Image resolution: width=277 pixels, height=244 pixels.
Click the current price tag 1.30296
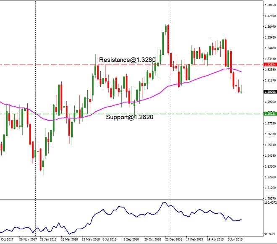270,92
